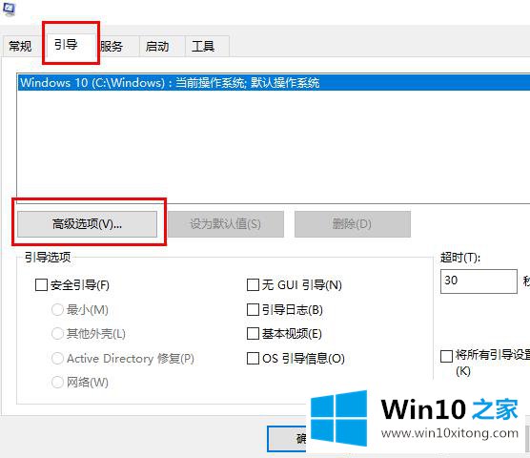Click the 删除(D) button
Image resolution: width=530 pixels, height=458 pixels.
tap(353, 224)
